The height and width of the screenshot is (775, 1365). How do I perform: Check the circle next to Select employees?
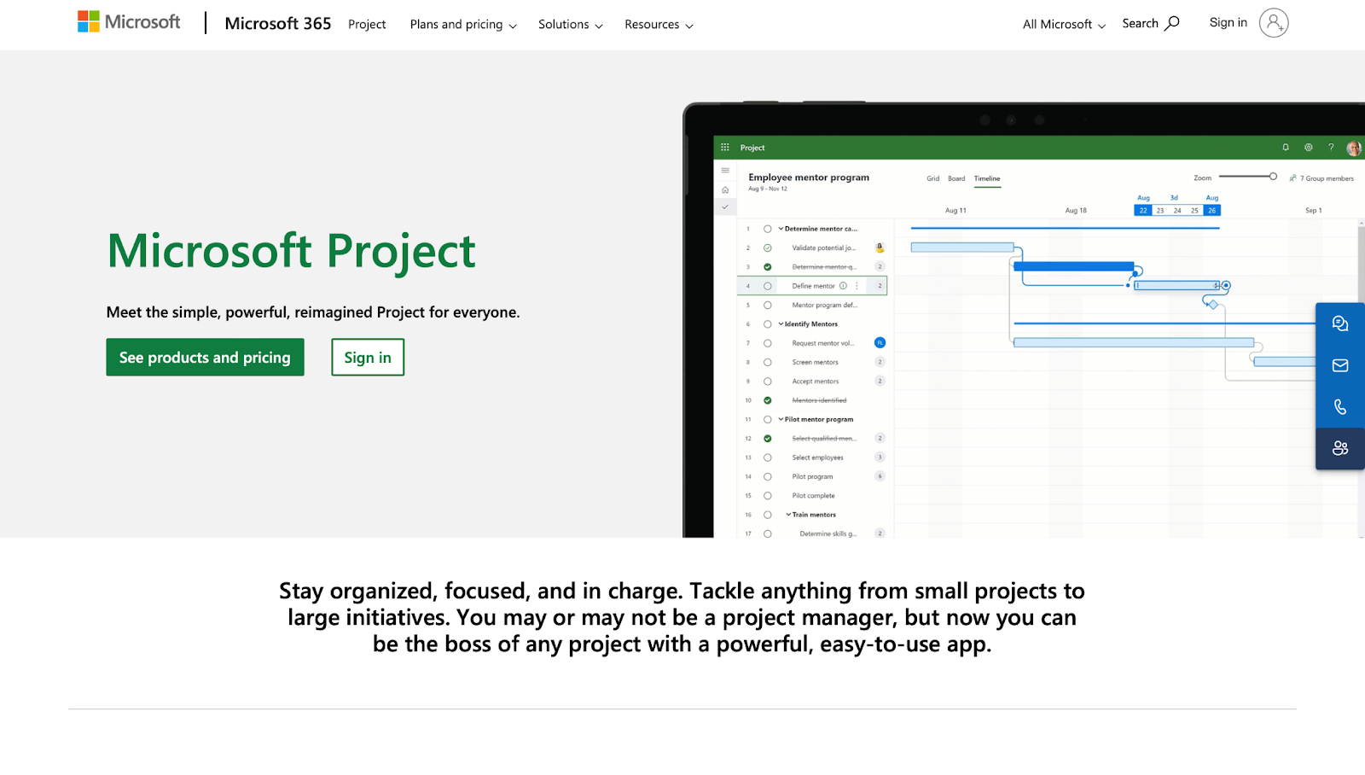(x=766, y=457)
